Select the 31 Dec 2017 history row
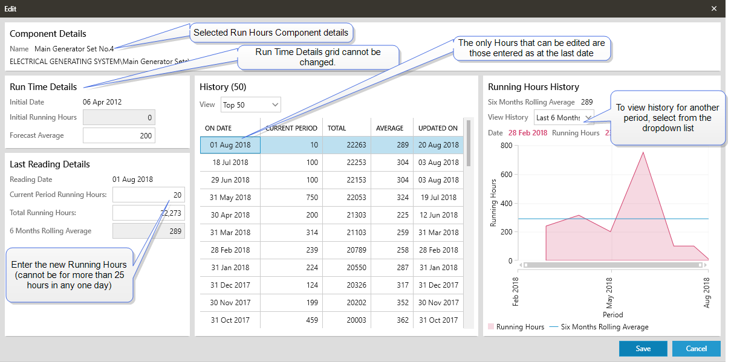 pyautogui.click(x=332, y=285)
